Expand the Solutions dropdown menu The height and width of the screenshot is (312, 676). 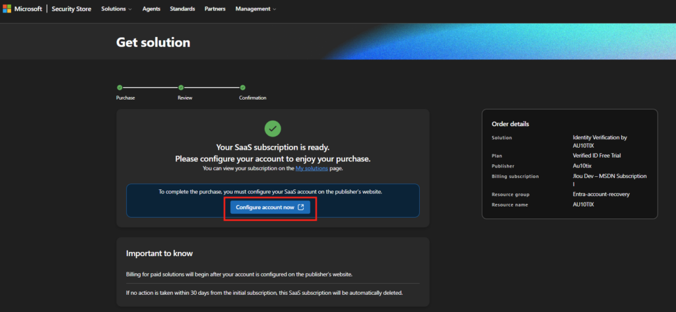pyautogui.click(x=116, y=9)
